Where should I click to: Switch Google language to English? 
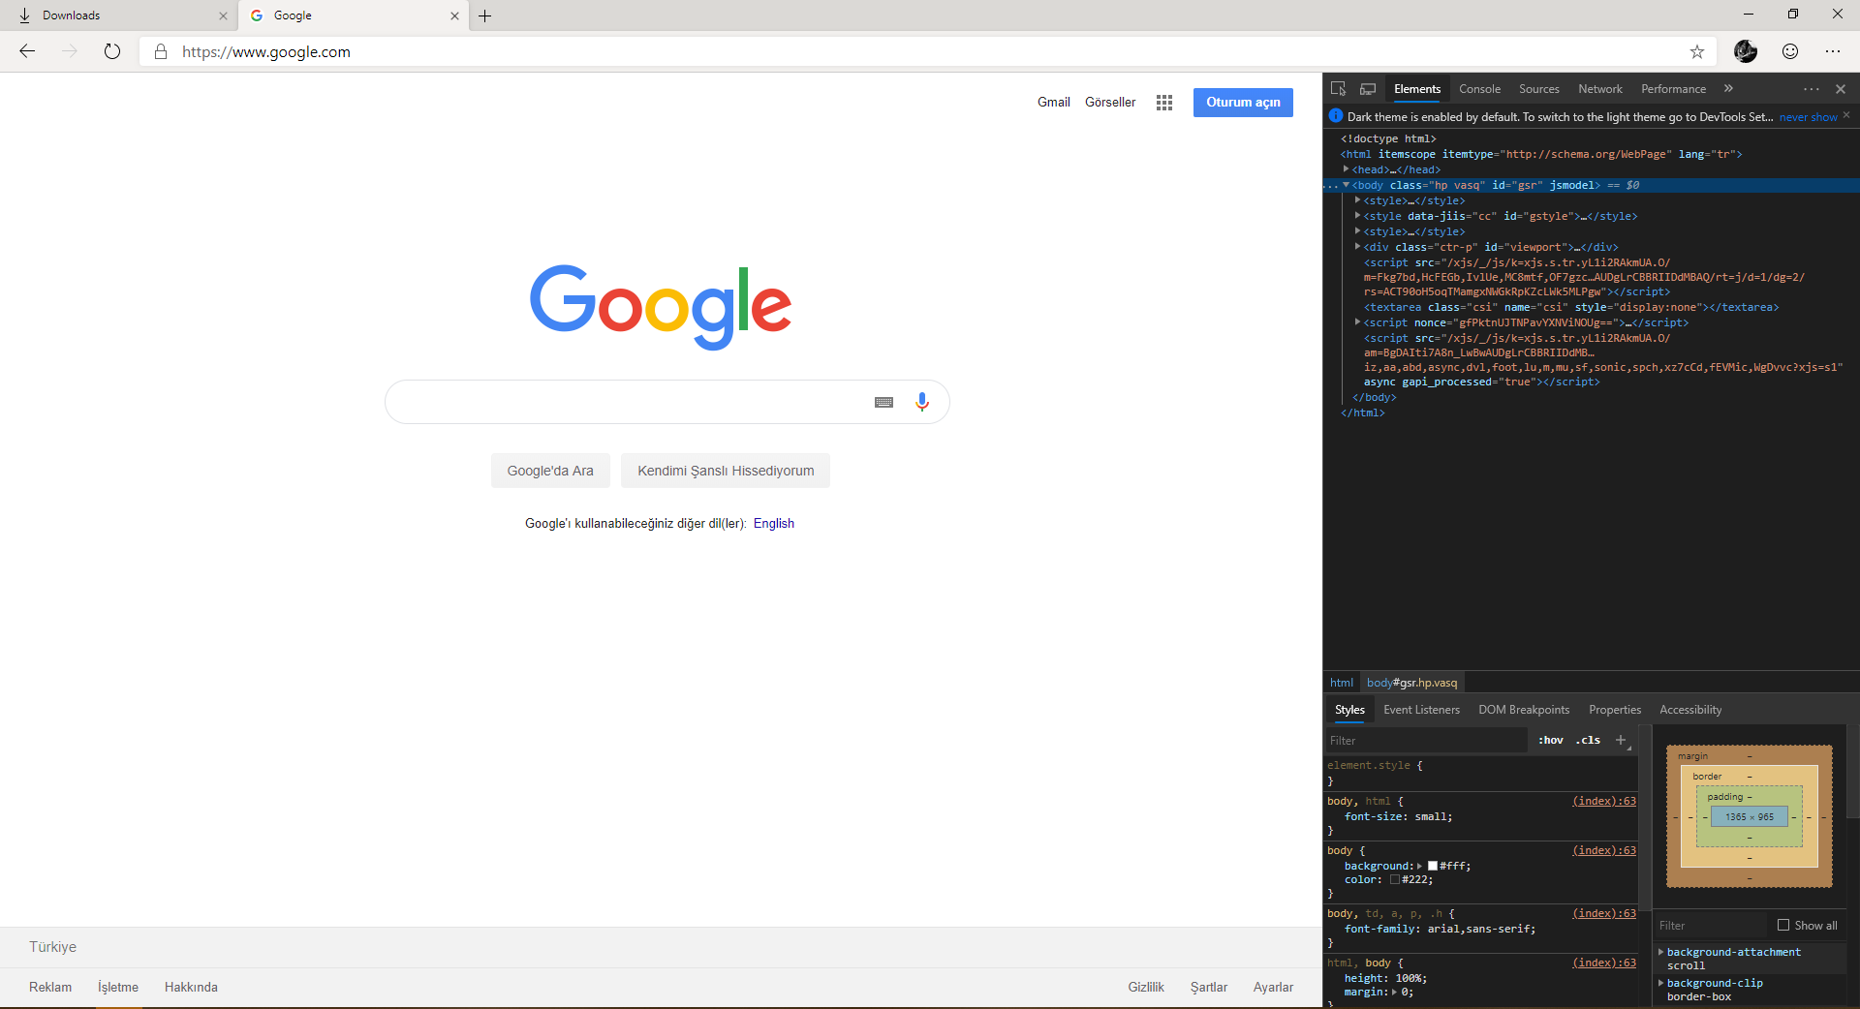click(x=774, y=524)
